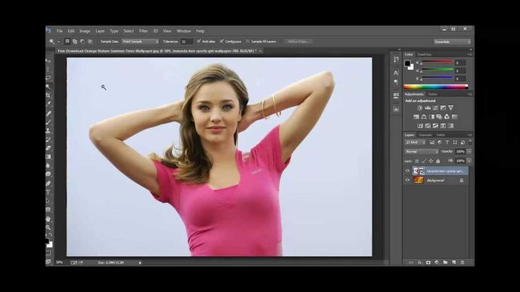Click the Refine Edge button
Image resolution: width=520 pixels, height=292 pixels.
point(298,42)
